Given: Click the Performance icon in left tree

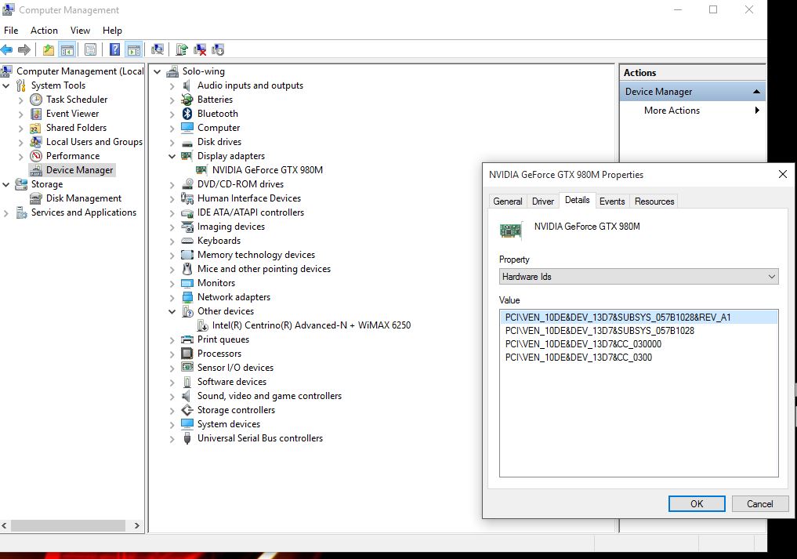Looking at the screenshot, I should [35, 156].
